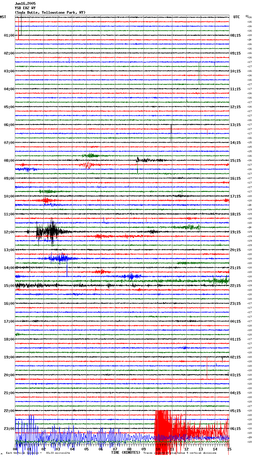The height and width of the screenshot is (457, 253).
Task: Click the UTC time label '00:15'
Action: click(235, 321)
